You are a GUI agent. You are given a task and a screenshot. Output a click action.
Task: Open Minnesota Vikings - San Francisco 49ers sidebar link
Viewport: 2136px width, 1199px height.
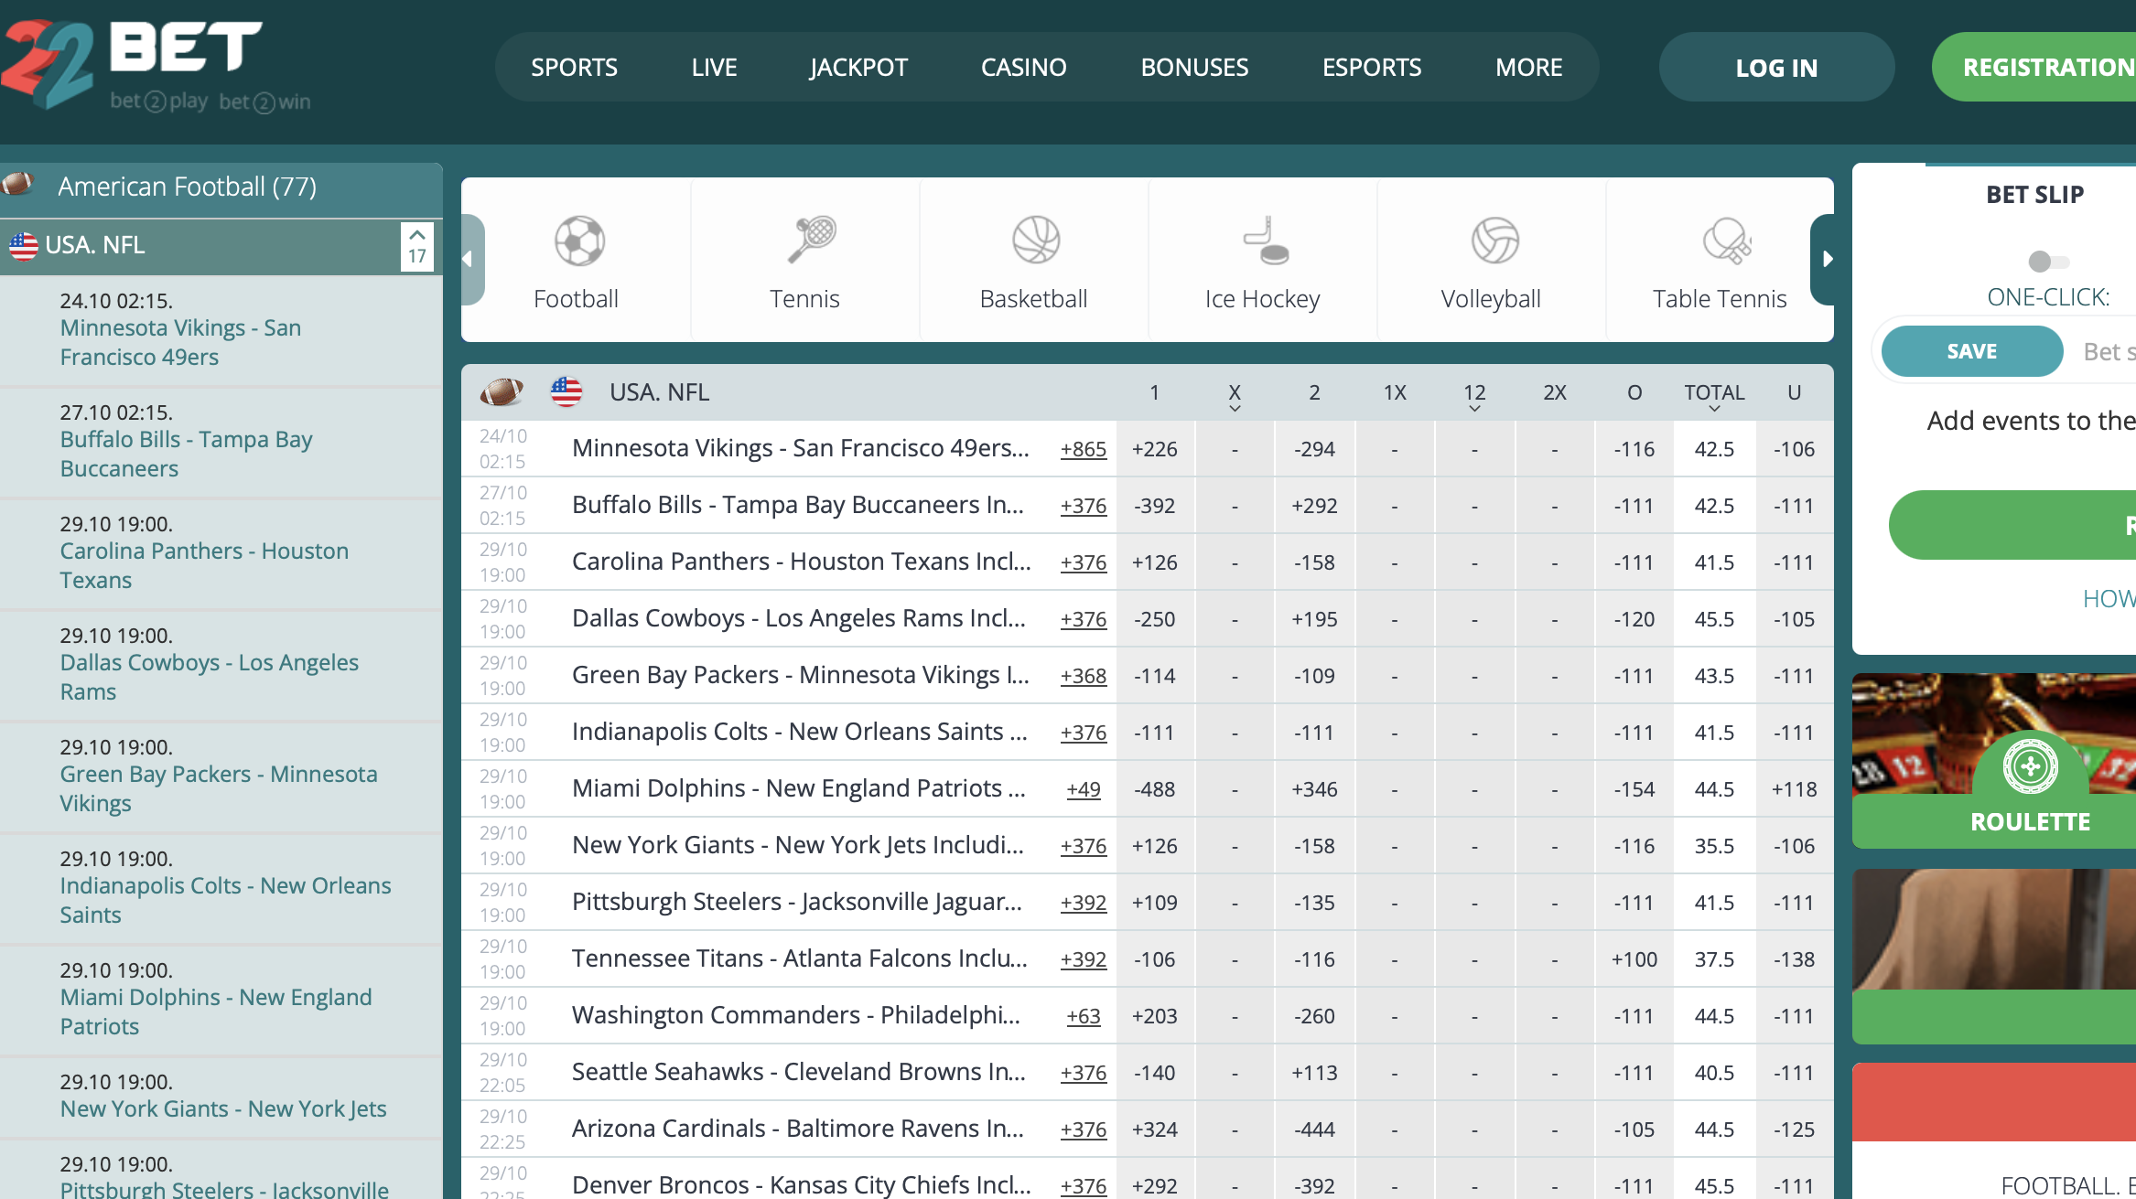181,342
